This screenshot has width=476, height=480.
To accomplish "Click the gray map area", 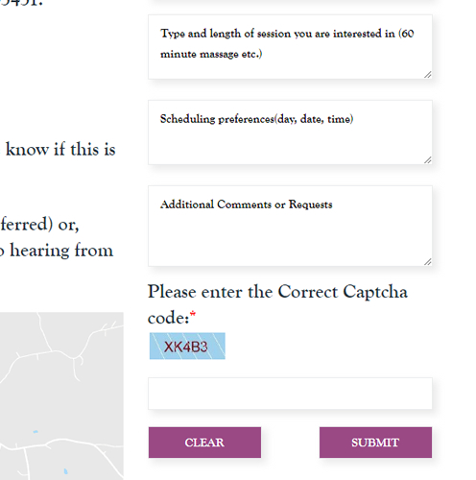I will 61,396.
